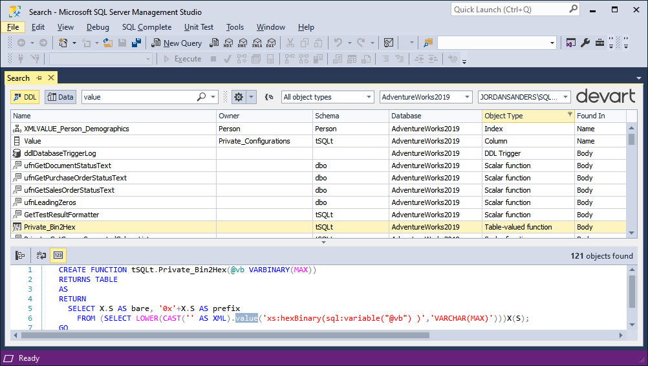The height and width of the screenshot is (366, 648).
Task: Click code preview horizontal scrollbar
Action: [225, 335]
